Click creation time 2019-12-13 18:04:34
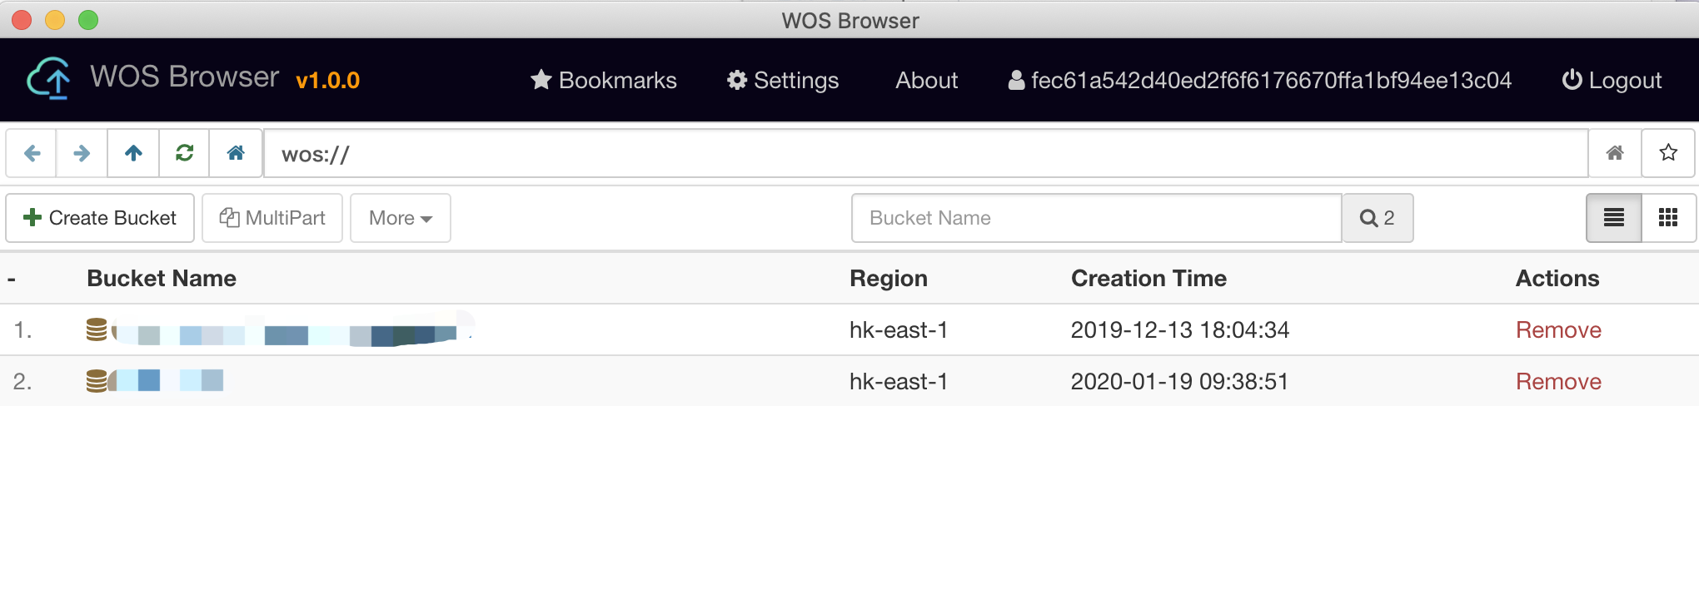The image size is (1699, 604). [1180, 330]
